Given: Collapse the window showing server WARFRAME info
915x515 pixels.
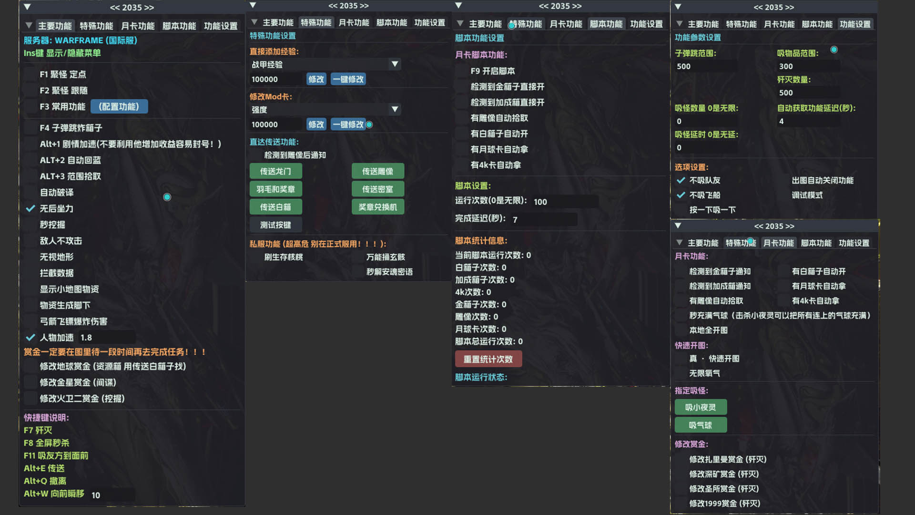Looking at the screenshot, I should pos(27,7).
